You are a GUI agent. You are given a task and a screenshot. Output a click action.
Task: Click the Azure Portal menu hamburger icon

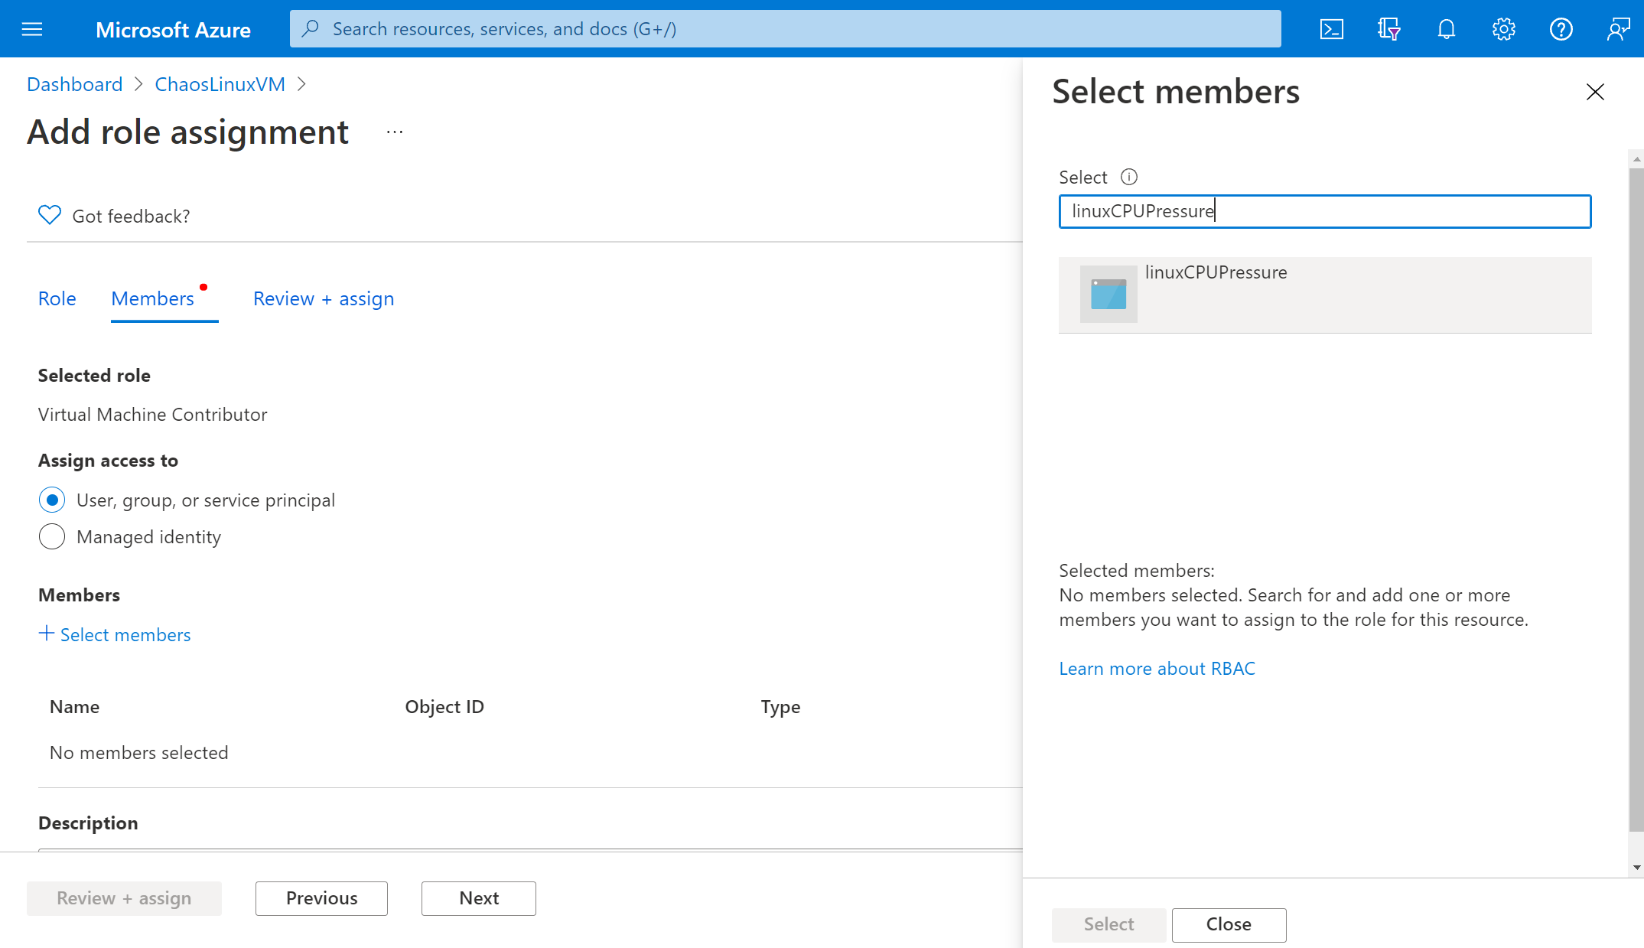coord(31,28)
